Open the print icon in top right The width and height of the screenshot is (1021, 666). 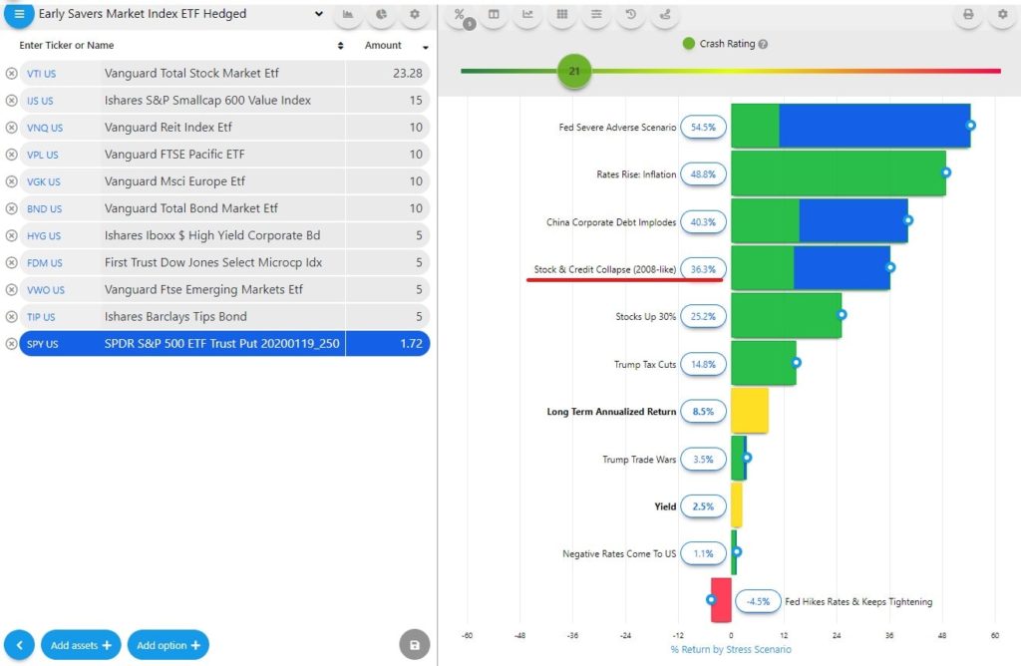coord(967,15)
